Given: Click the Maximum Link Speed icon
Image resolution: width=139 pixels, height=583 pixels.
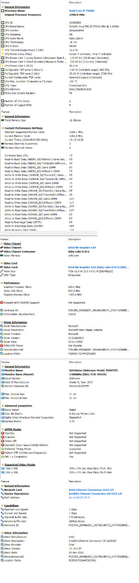Looking at the screenshot, I should pos(2,509).
